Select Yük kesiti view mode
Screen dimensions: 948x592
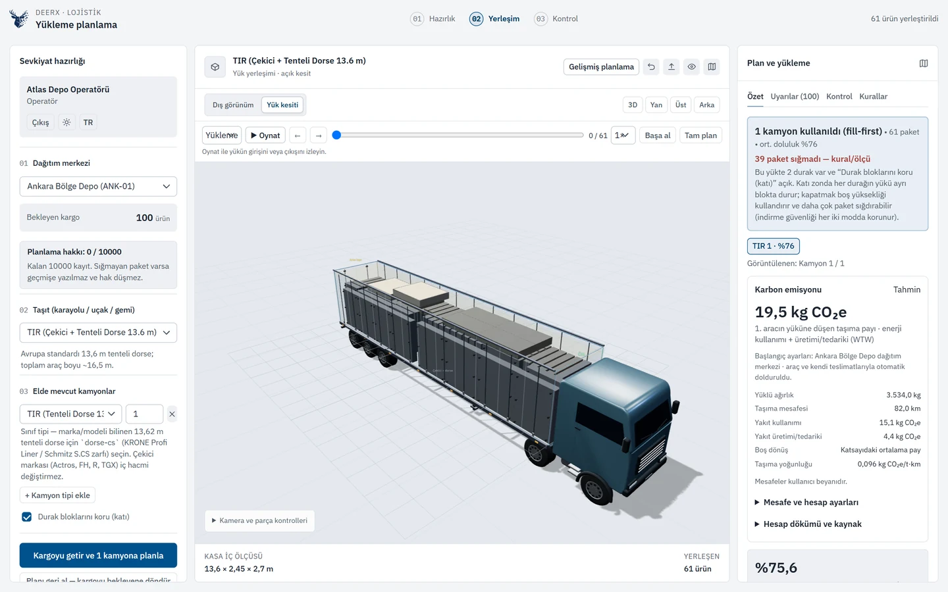[x=282, y=105]
